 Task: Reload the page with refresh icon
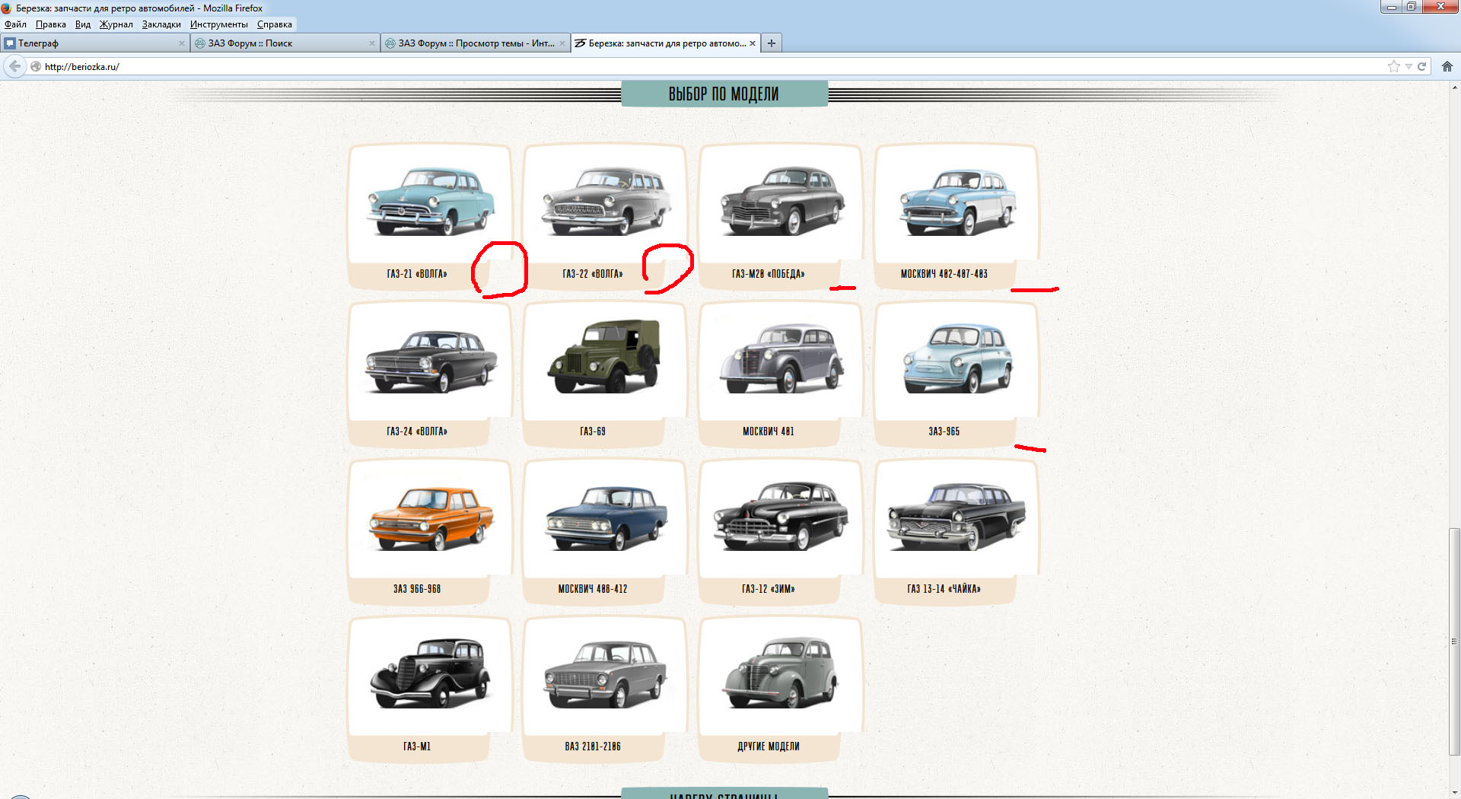pos(1421,66)
